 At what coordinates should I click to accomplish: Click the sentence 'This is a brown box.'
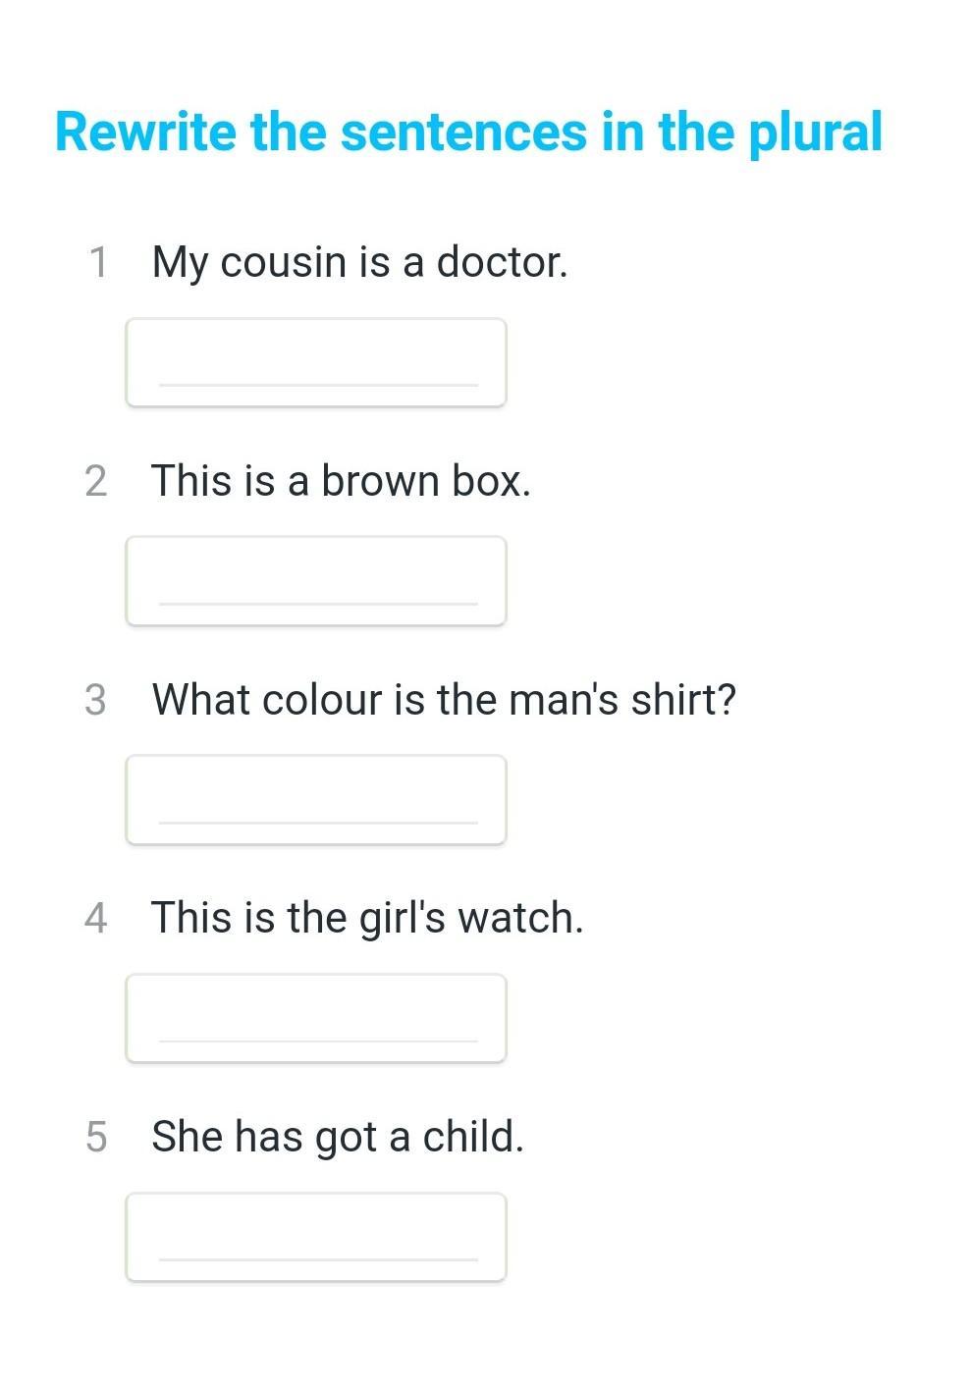pos(341,481)
